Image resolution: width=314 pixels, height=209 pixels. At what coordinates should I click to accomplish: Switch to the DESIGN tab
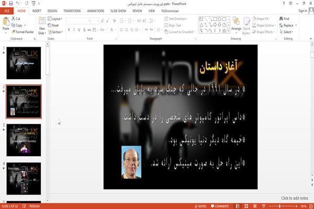click(x=52, y=11)
